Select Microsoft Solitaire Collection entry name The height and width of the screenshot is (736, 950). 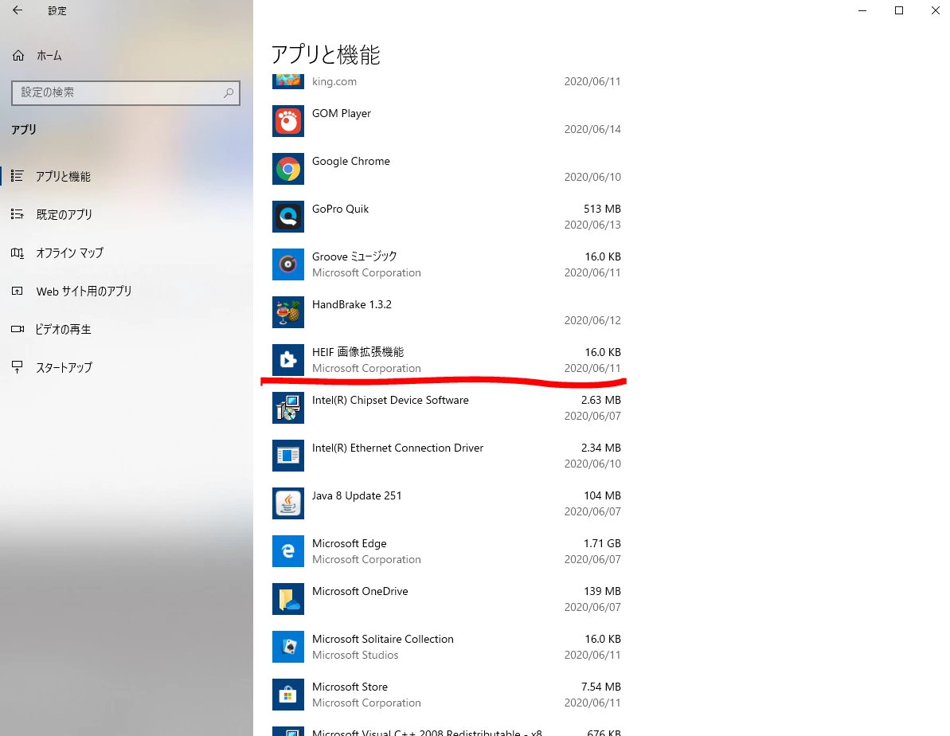click(382, 639)
